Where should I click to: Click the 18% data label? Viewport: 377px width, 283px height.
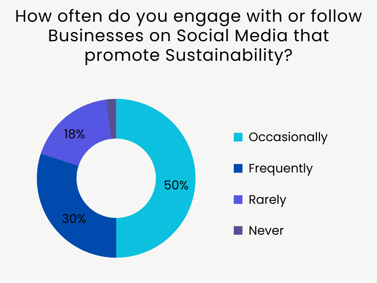[x=74, y=134]
